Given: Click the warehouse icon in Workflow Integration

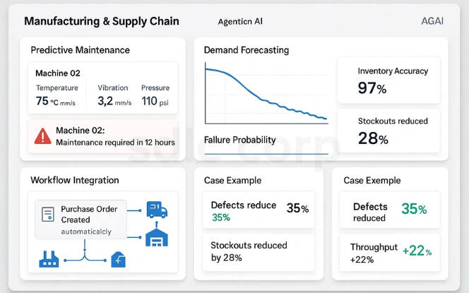Looking at the screenshot, I should click(x=156, y=238).
